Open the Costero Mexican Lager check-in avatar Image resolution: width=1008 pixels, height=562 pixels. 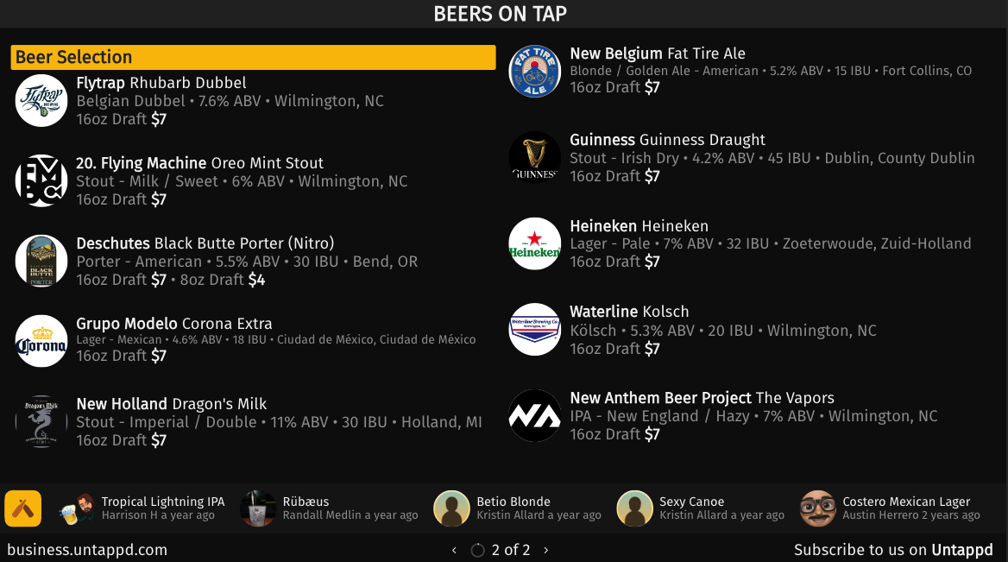click(x=818, y=508)
